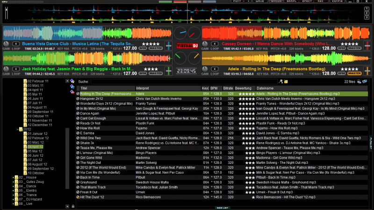Viewport: 374px width, 210px height.
Task: Select the Girl Gone Wild track row
Action: point(222,158)
